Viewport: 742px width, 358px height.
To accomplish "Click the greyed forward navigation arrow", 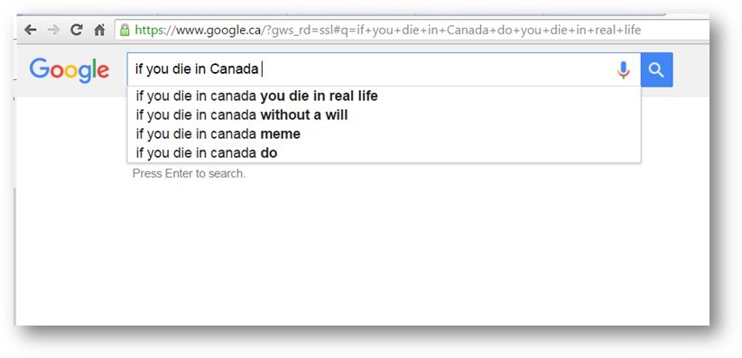I will (x=53, y=30).
